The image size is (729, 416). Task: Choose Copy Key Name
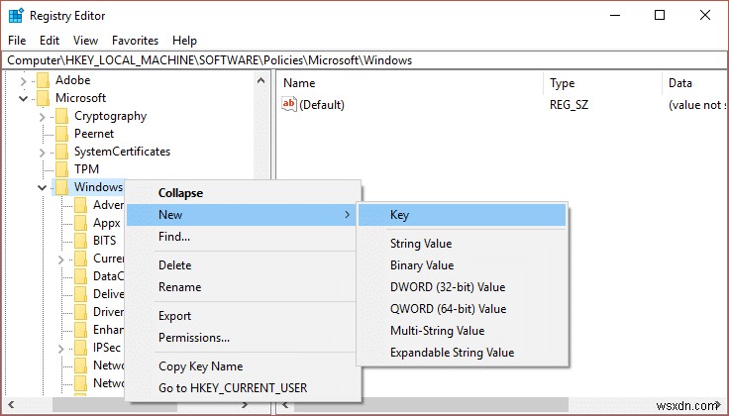point(243,366)
